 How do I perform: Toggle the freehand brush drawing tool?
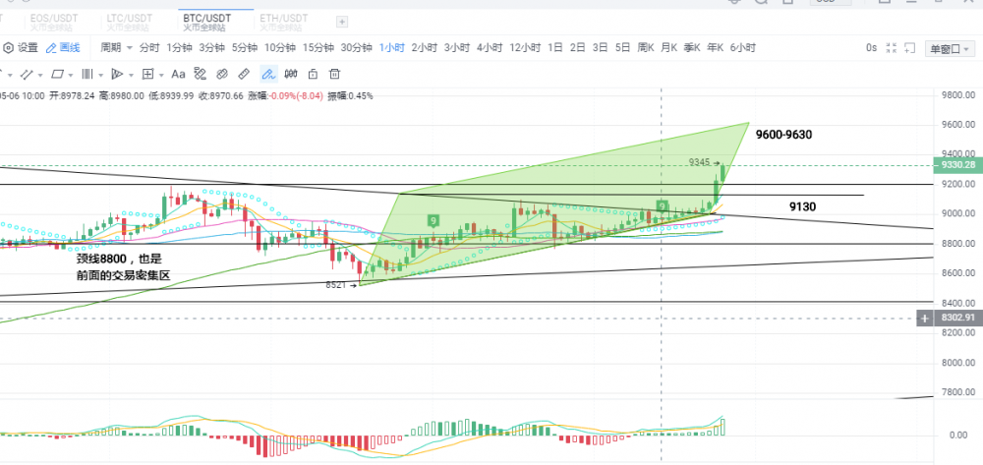tap(268, 74)
